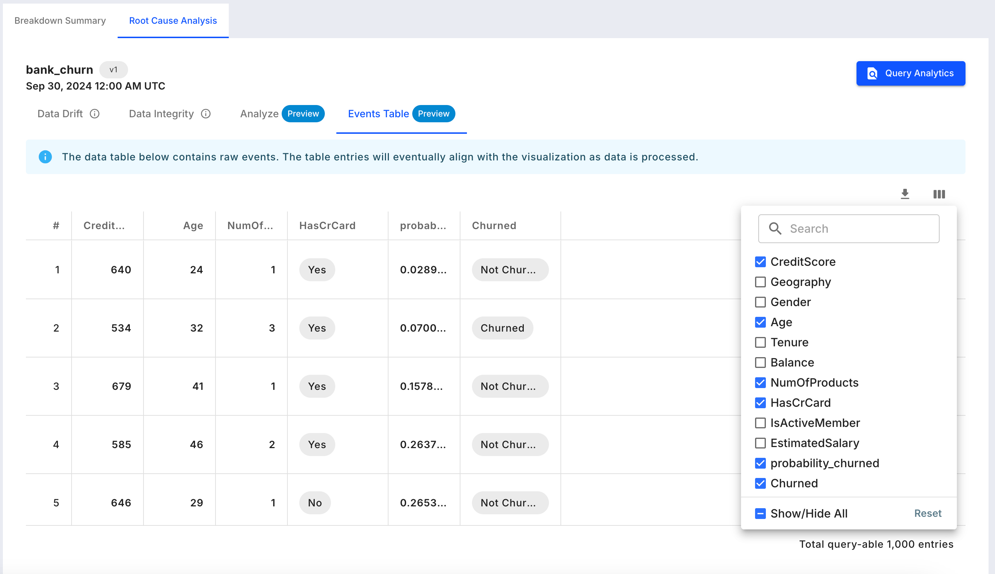Click the blue info icon in banner
Viewport: 995px width, 574px height.
click(x=45, y=157)
